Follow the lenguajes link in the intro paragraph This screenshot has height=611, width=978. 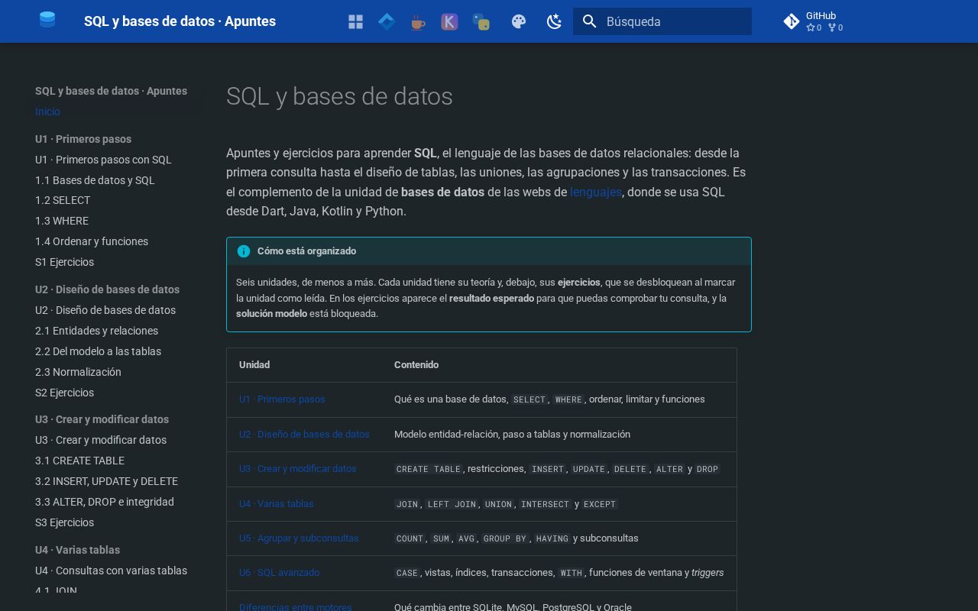(596, 192)
